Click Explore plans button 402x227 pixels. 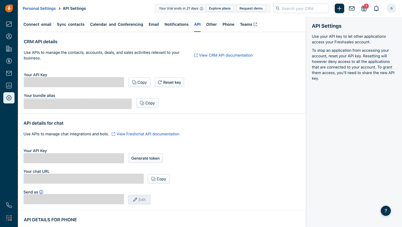click(x=220, y=8)
